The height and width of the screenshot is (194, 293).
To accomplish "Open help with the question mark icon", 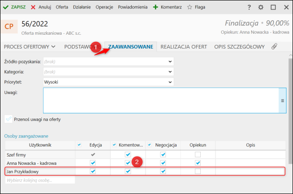I will [249, 7].
